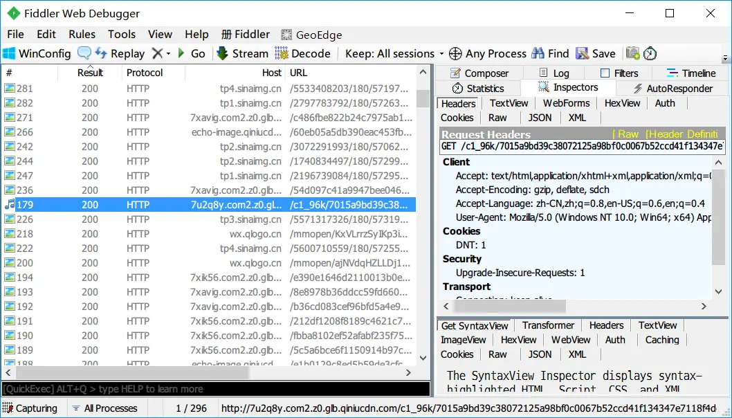The height and width of the screenshot is (418, 732).
Task: Click the Find binoculars icon
Action: [538, 53]
